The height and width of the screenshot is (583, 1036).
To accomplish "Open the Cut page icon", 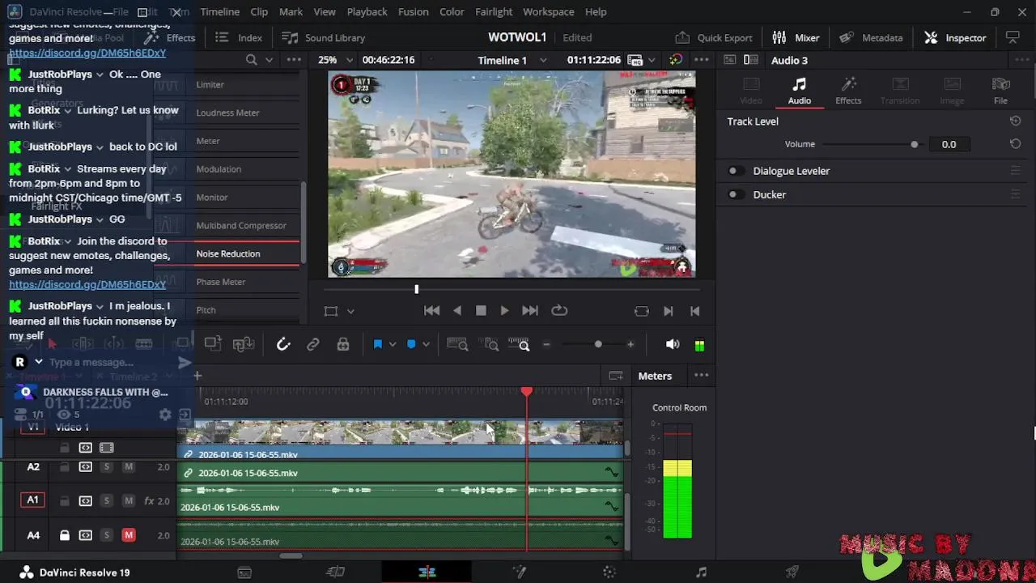I will click(x=335, y=572).
